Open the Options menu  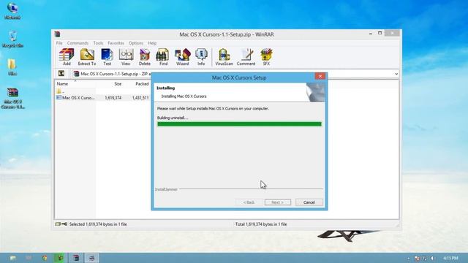coord(136,43)
